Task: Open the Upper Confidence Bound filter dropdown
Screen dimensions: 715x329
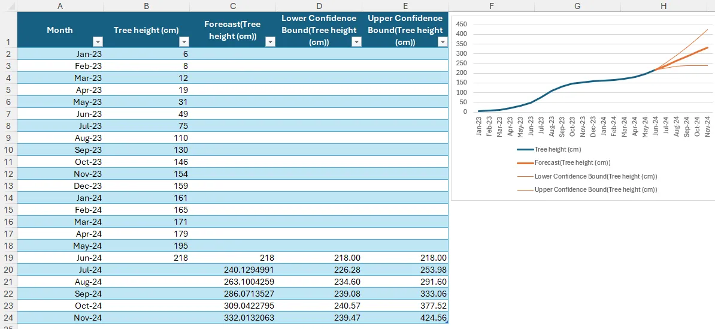Action: pos(443,42)
